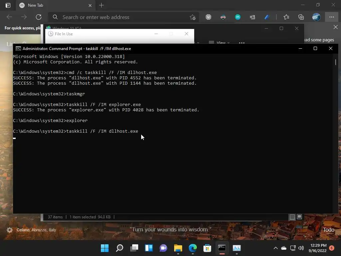Switch File Explorer to details view
This screenshot has width=341, height=256.
(x=292, y=217)
